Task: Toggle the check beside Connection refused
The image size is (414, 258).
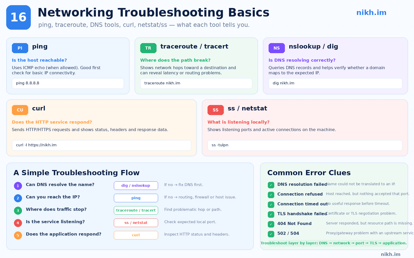Action: click(x=271, y=195)
